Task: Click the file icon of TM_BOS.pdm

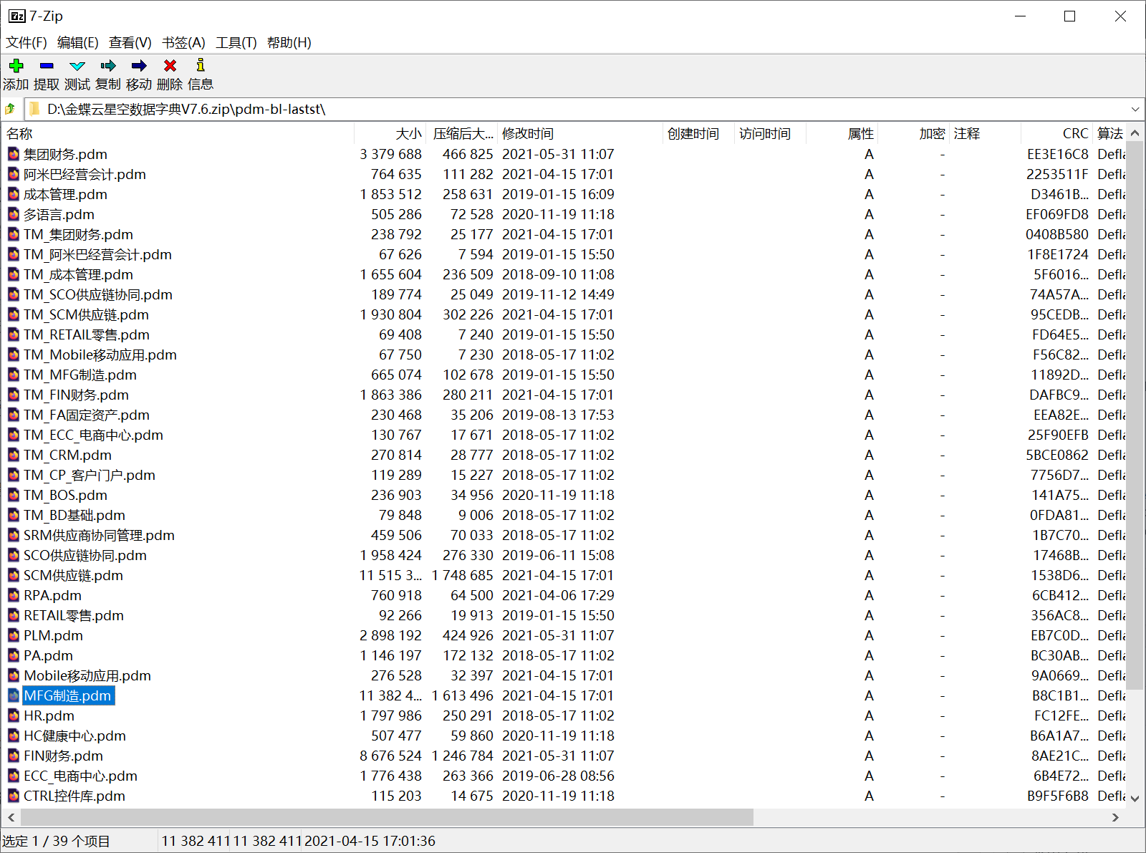Action: click(x=14, y=495)
